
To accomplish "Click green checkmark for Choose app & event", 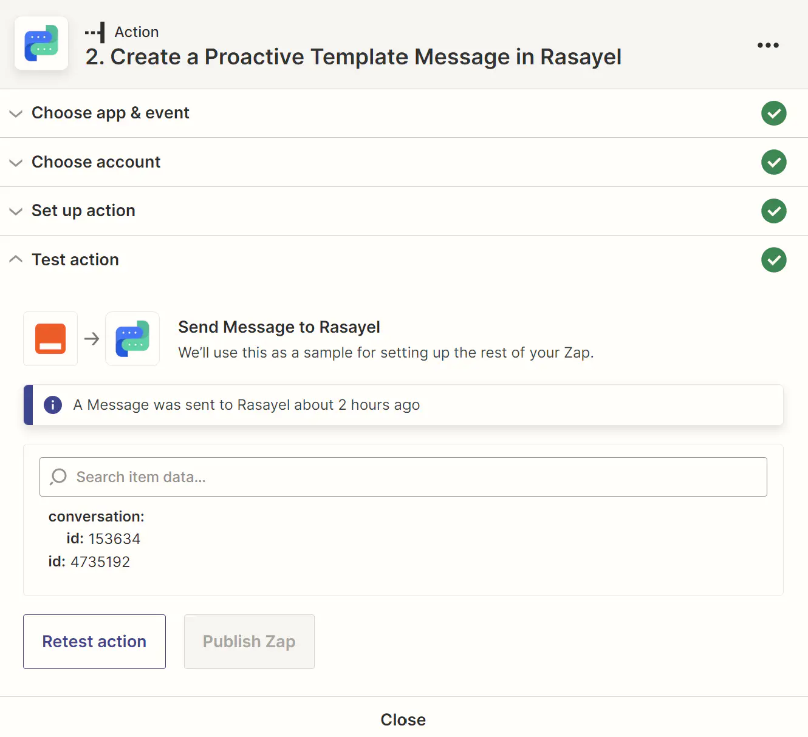I will (773, 114).
